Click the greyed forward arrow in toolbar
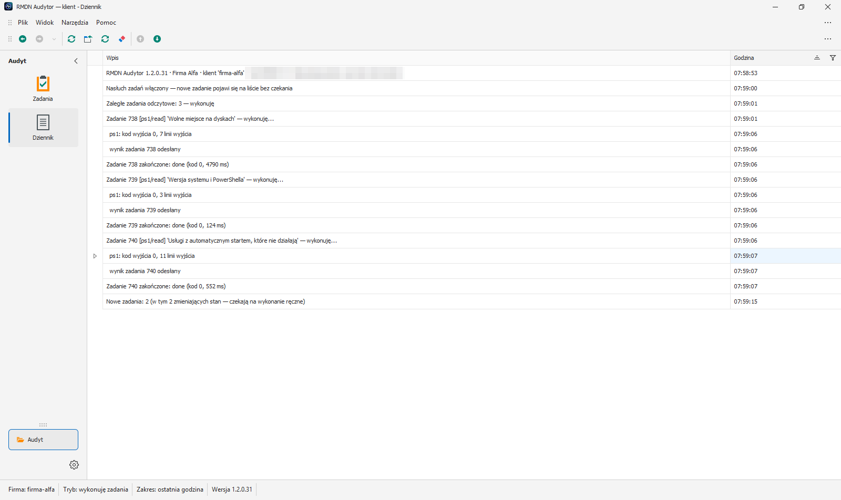841x500 pixels. 39,39
